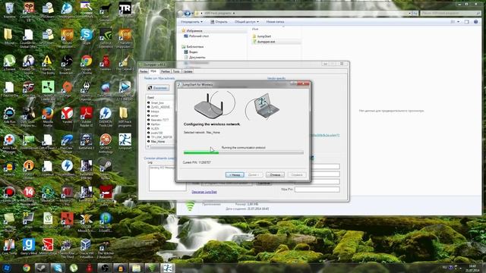The height and width of the screenshot is (273, 486).
Task: Click the Dumpper WiFi icon in the taskbar
Action: click(152, 268)
